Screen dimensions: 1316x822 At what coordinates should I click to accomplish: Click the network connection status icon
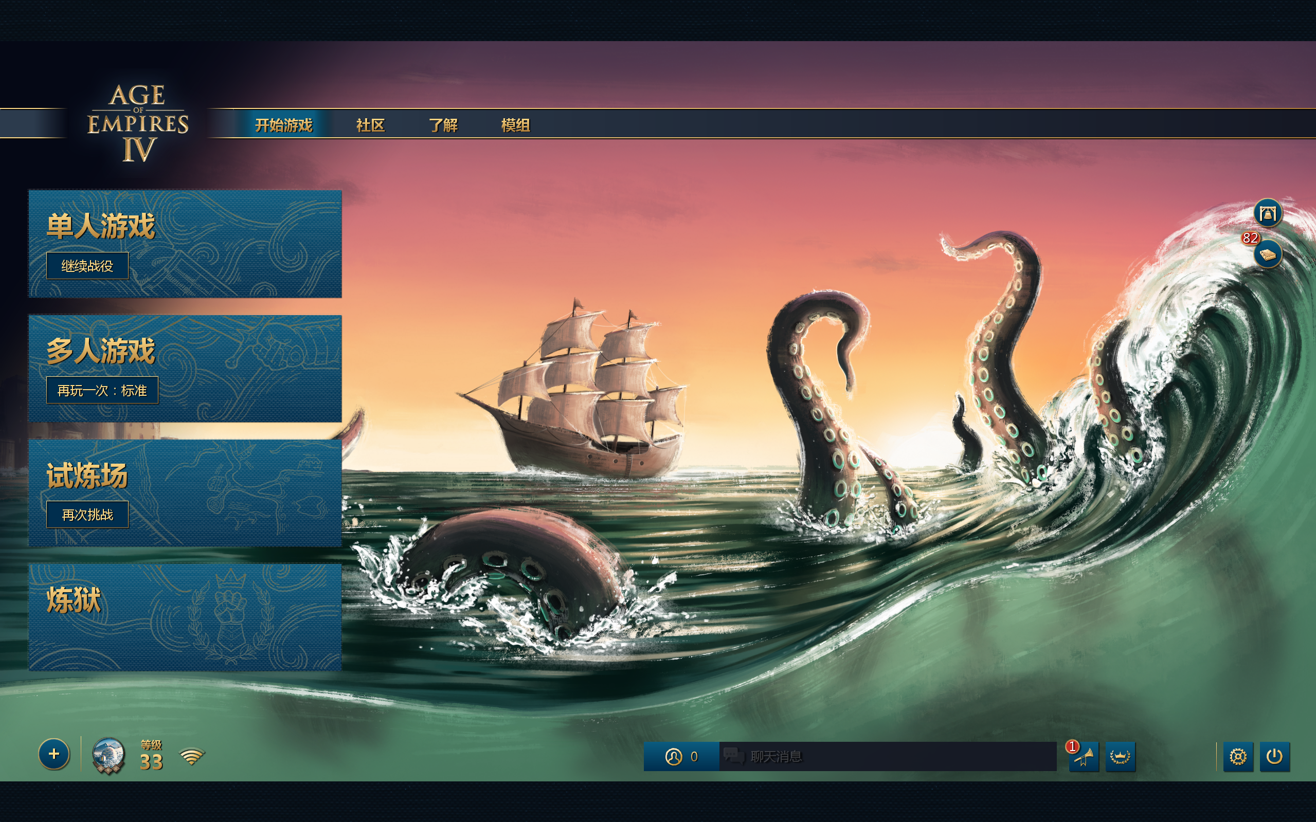[191, 756]
